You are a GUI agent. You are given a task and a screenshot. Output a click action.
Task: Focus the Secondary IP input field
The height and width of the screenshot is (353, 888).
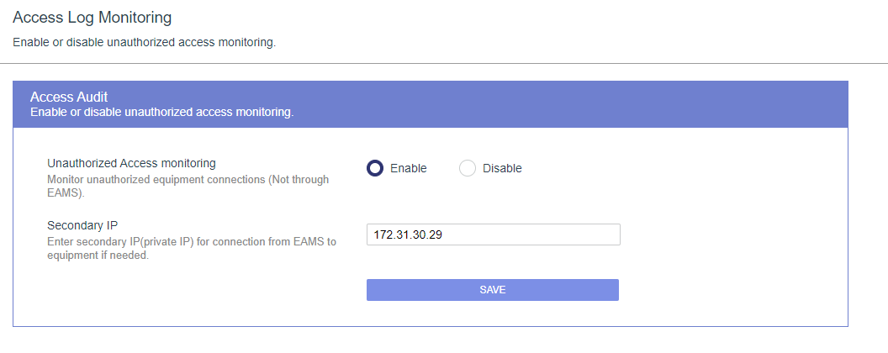coord(494,234)
